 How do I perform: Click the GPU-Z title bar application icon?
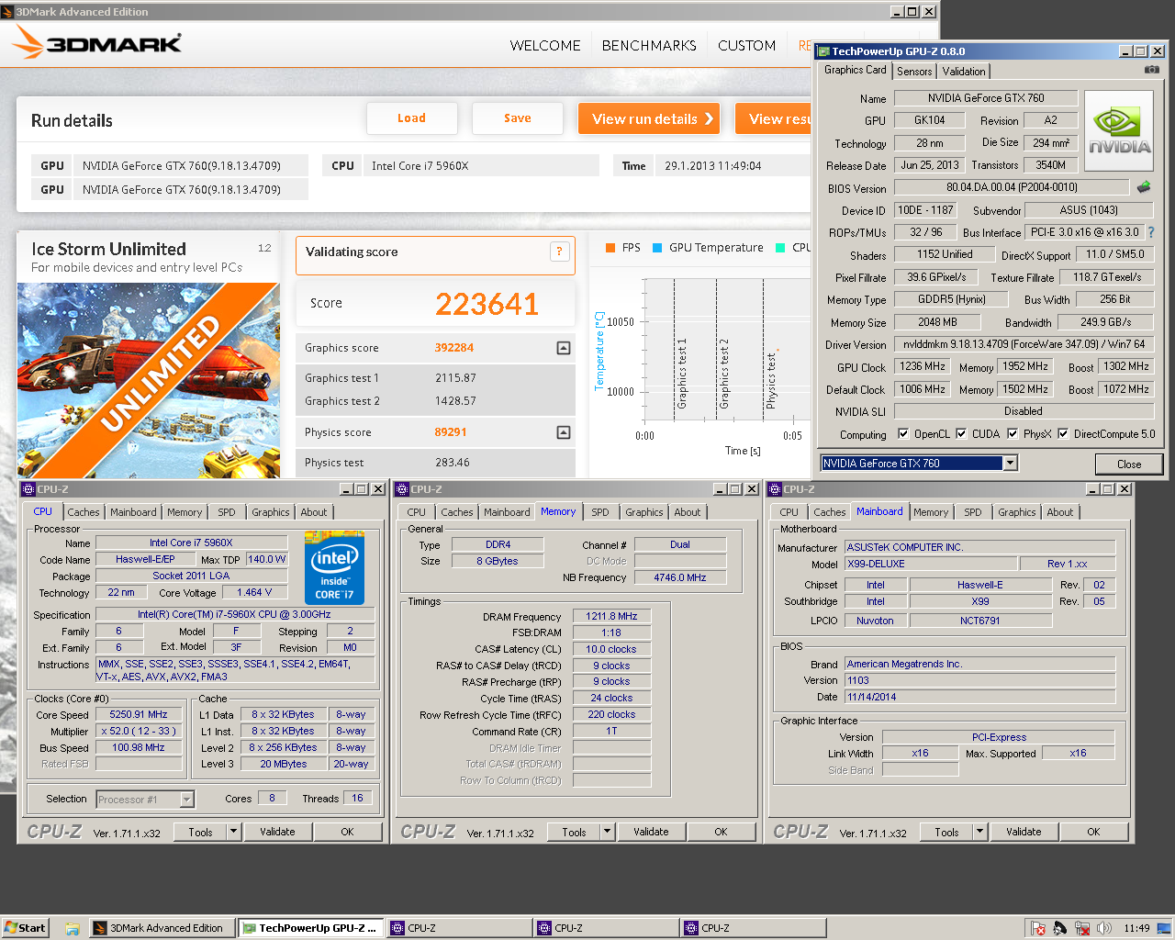pos(823,51)
